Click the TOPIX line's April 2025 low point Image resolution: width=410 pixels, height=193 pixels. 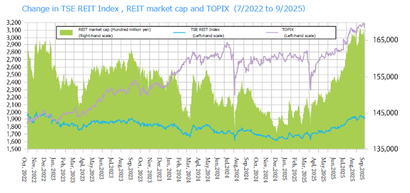tap(310, 90)
